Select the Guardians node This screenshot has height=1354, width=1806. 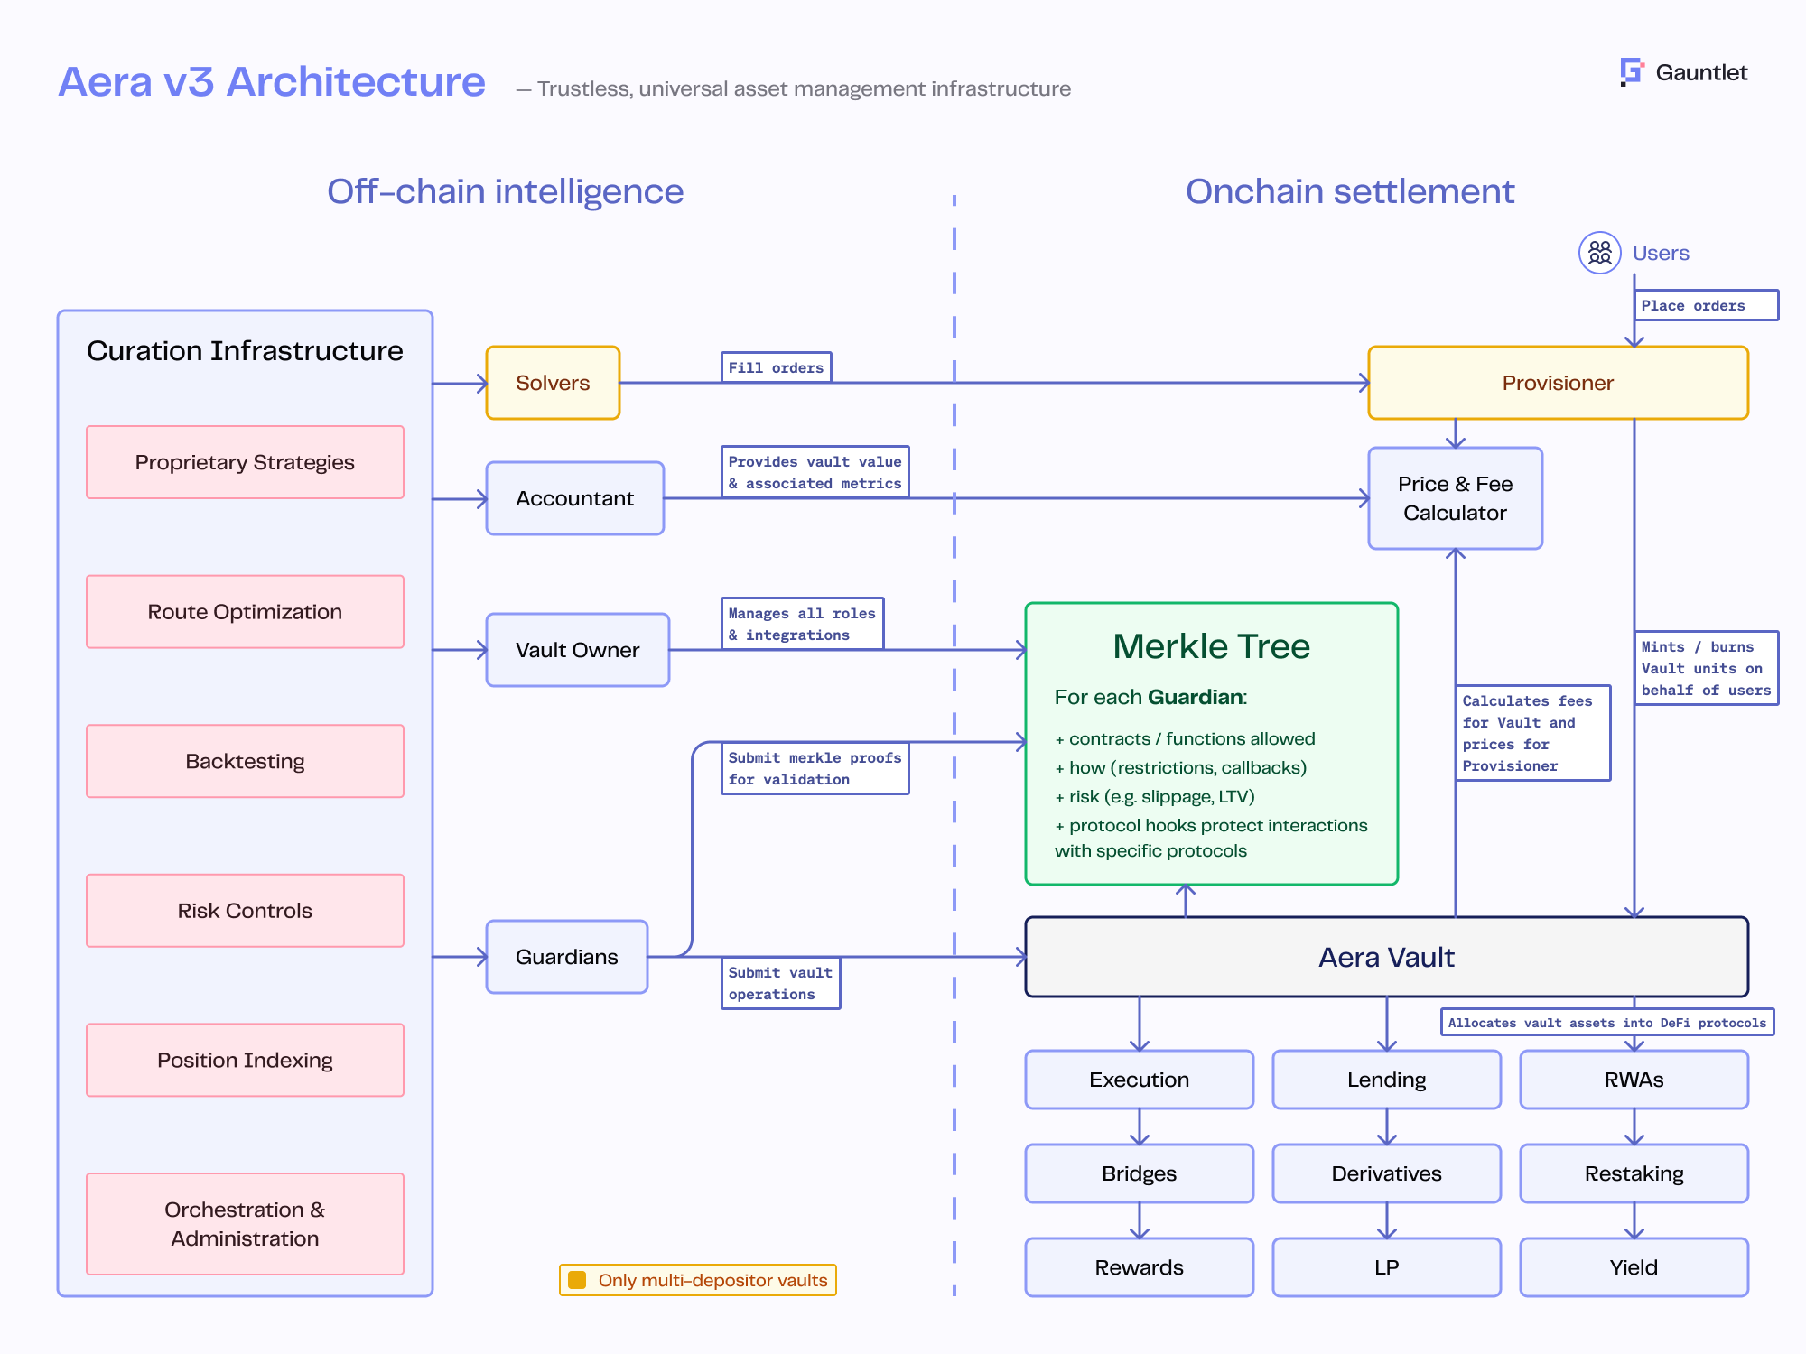[x=566, y=957]
